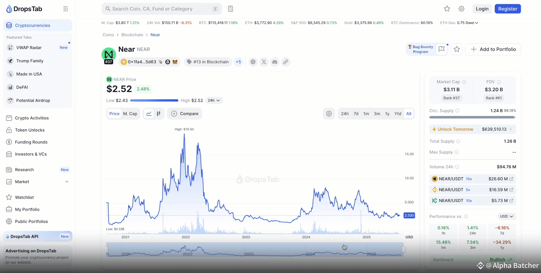Open external link for $16.59 M NEAR/USDT

click(511, 190)
